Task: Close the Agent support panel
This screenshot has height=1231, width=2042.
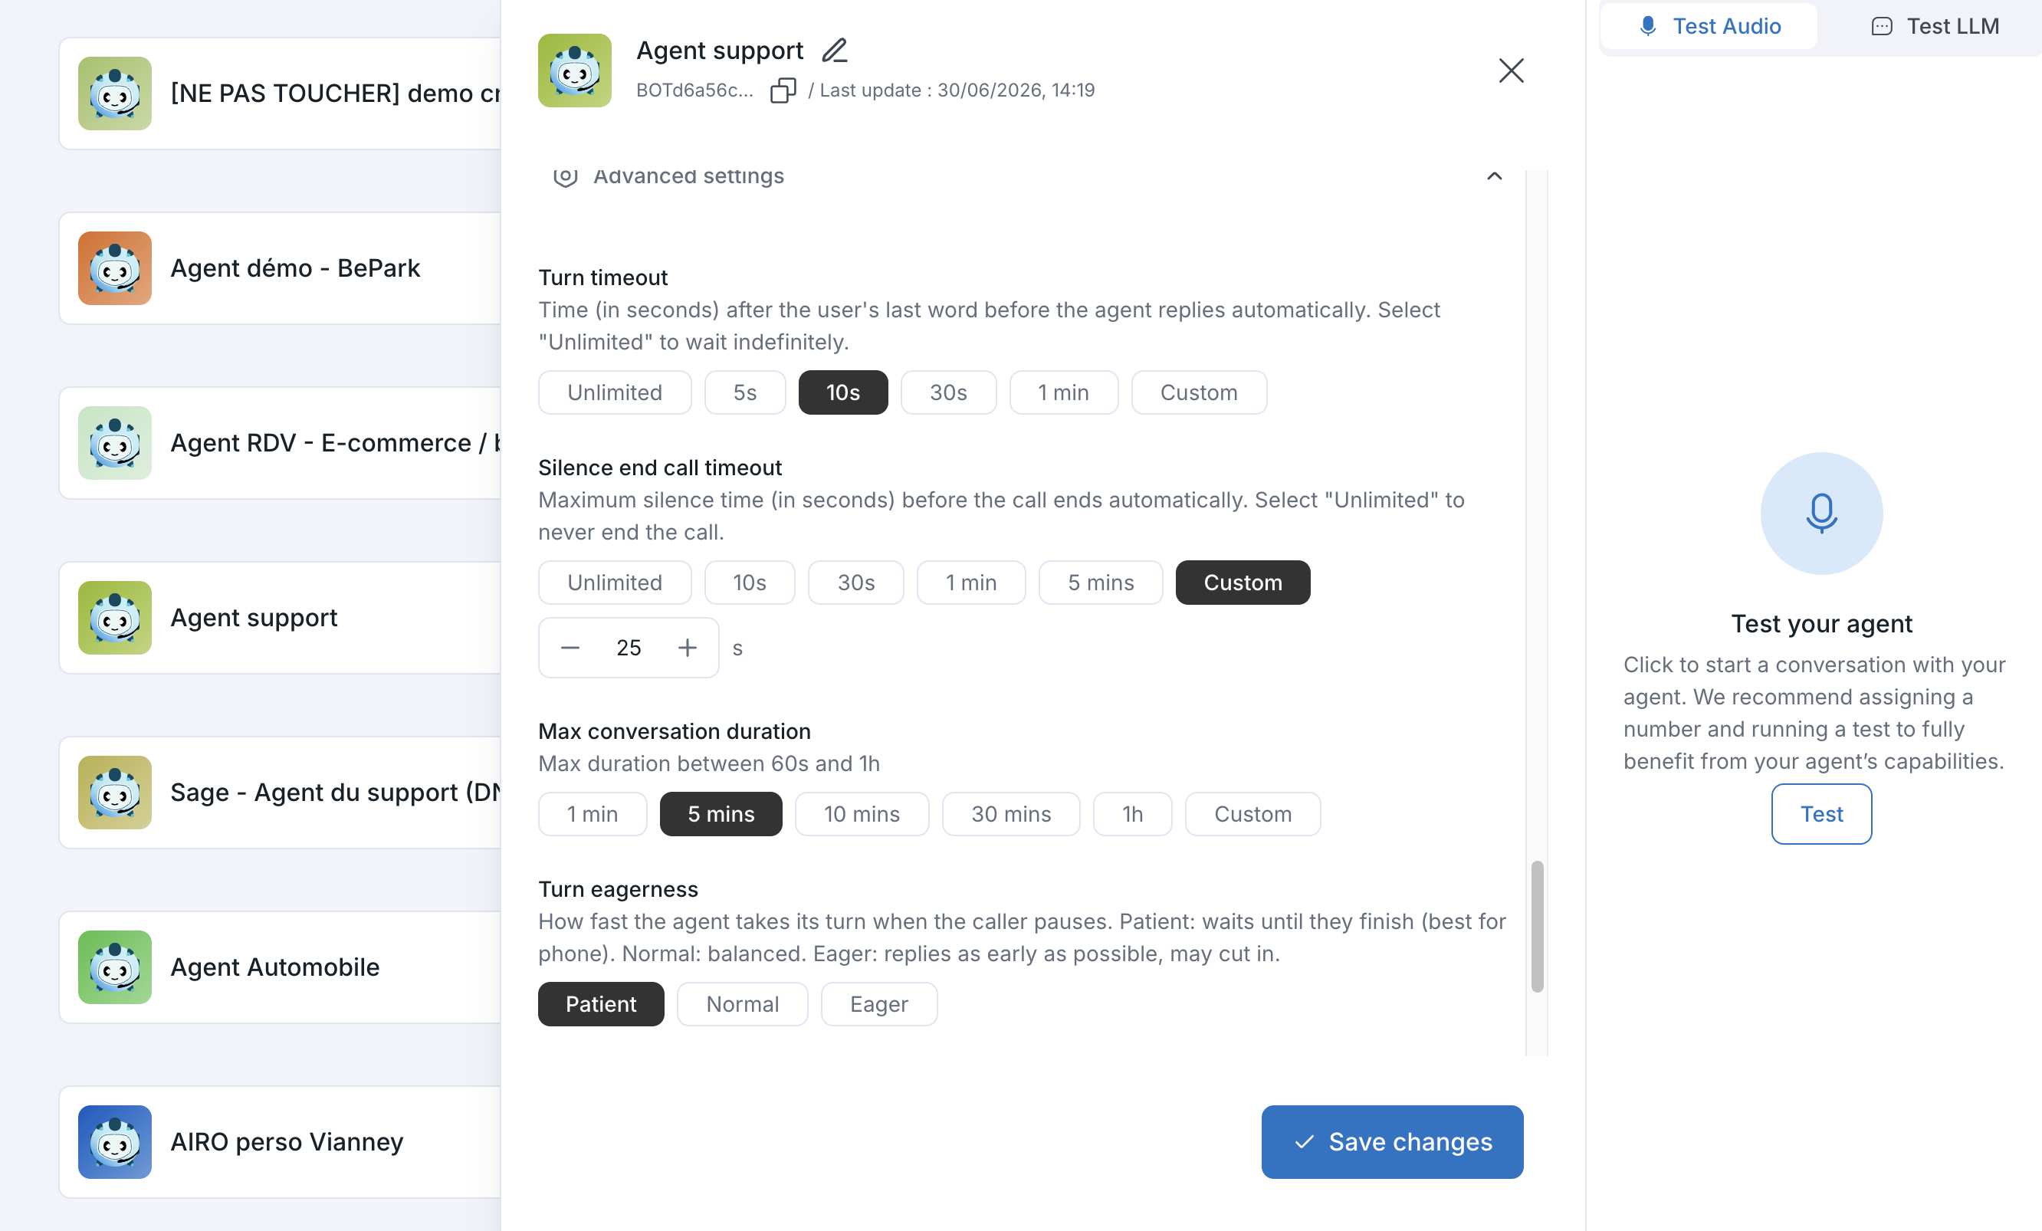Action: pos(1511,71)
